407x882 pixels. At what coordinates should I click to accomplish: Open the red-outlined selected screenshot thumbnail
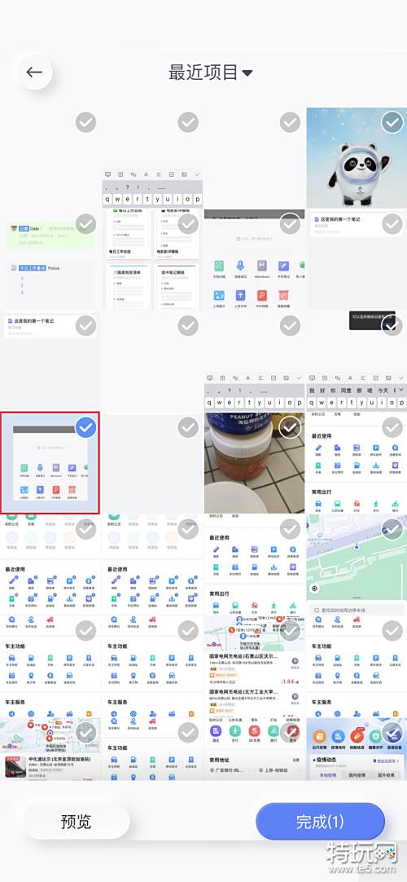[50, 463]
